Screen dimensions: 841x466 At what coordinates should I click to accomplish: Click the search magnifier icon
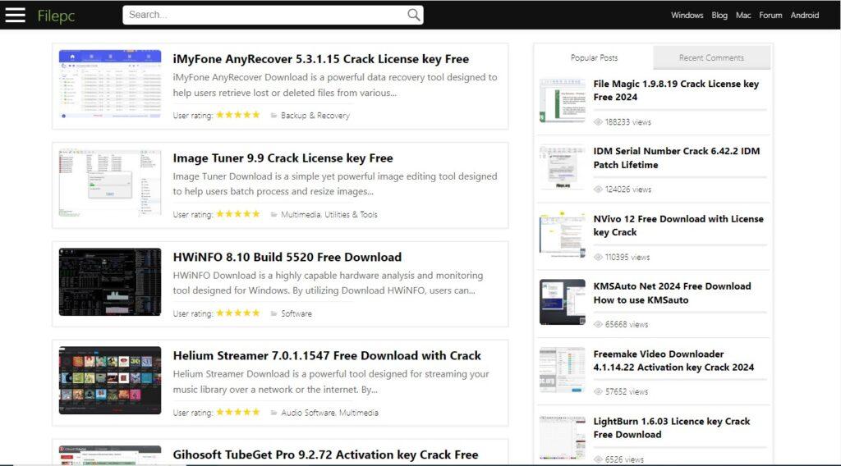(x=414, y=15)
